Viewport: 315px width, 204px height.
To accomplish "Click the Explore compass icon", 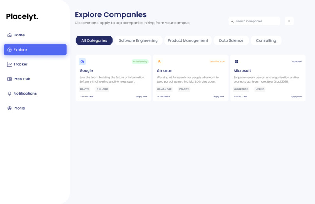I will point(9,50).
